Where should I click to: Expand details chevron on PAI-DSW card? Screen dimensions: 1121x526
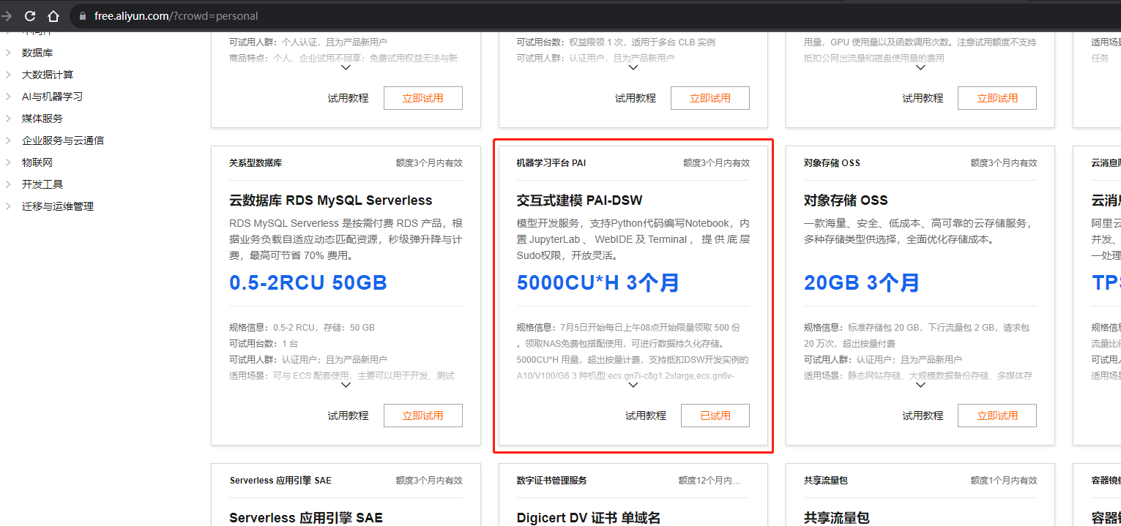[633, 385]
